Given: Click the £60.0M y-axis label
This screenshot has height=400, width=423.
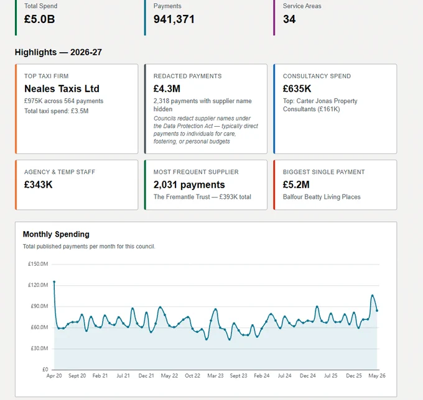Looking at the screenshot, I should click(x=39, y=327).
